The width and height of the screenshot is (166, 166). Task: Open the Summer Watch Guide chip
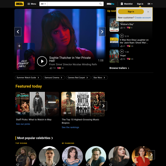pyautogui.click(x=28, y=77)
